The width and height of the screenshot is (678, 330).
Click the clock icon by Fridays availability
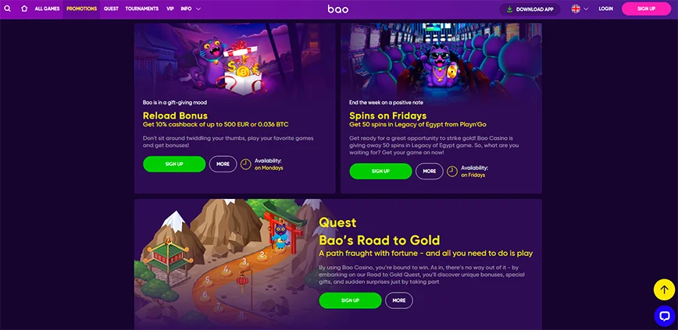pyautogui.click(x=451, y=172)
